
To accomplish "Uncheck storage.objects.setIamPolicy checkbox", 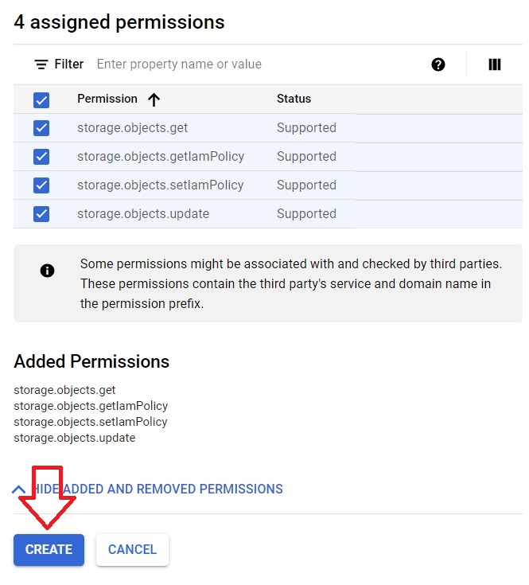I will (41, 185).
